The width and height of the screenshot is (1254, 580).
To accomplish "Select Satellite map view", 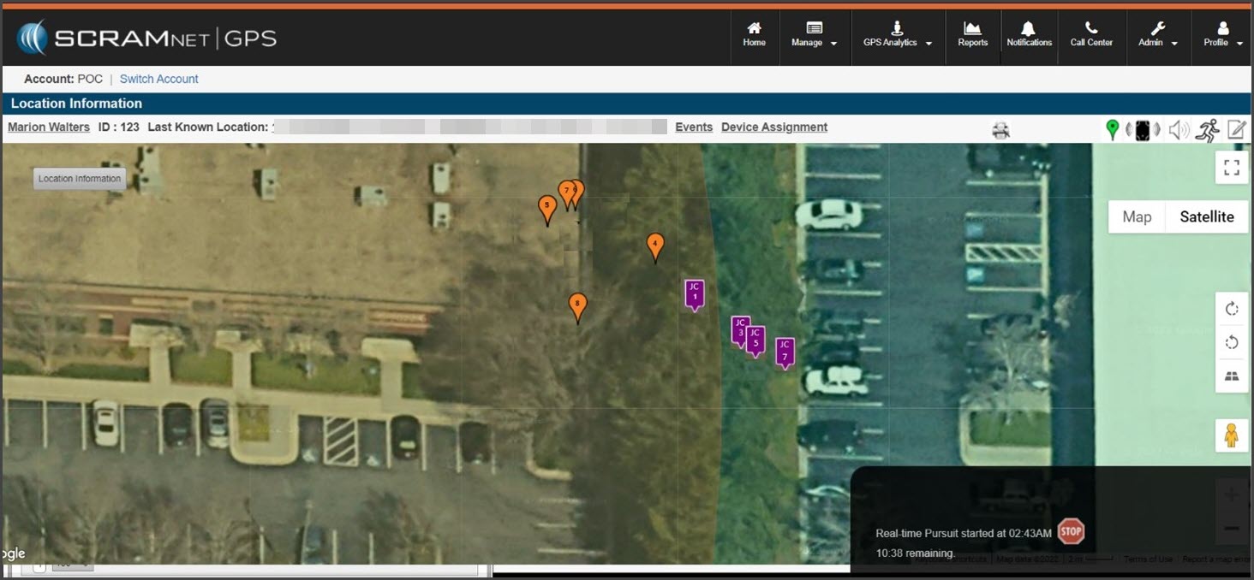I will coord(1206,217).
